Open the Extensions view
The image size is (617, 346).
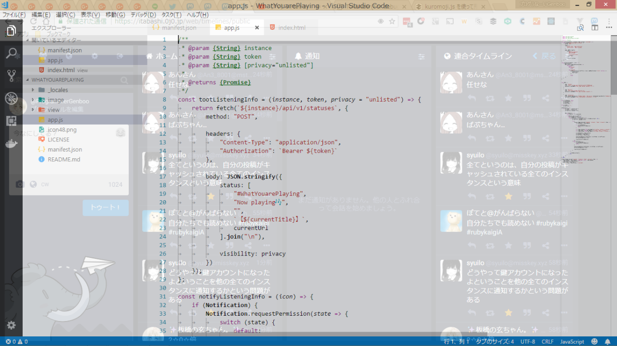(x=11, y=121)
